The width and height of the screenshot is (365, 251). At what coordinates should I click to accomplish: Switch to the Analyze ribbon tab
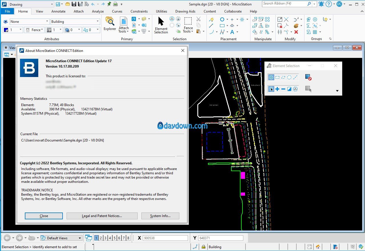tap(98, 11)
